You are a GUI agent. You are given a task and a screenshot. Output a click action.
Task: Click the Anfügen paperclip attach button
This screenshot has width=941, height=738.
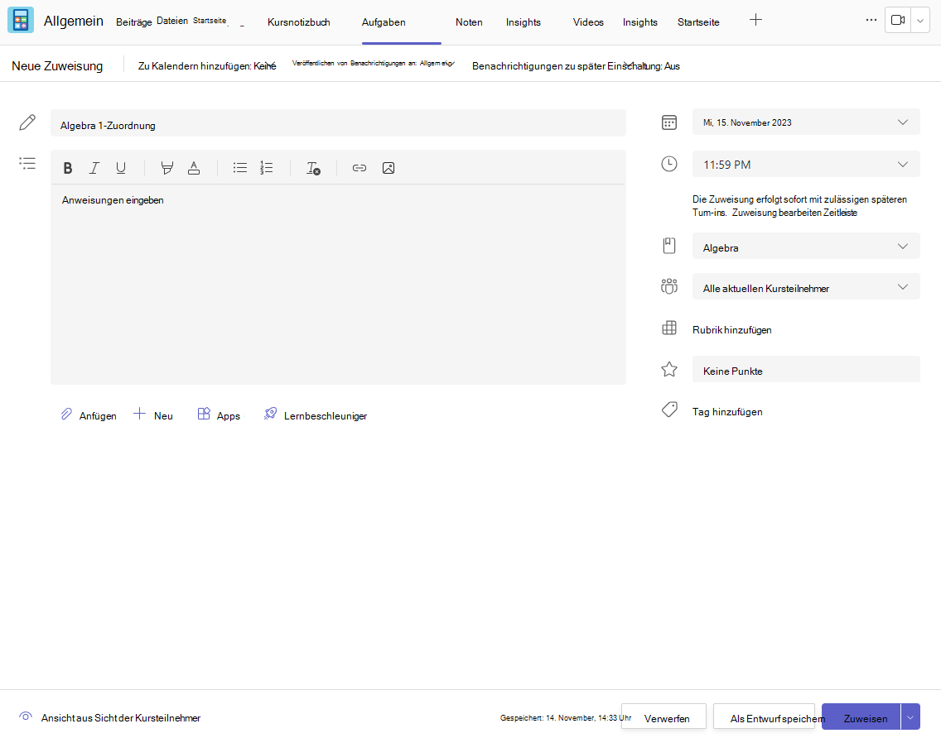[x=88, y=415]
